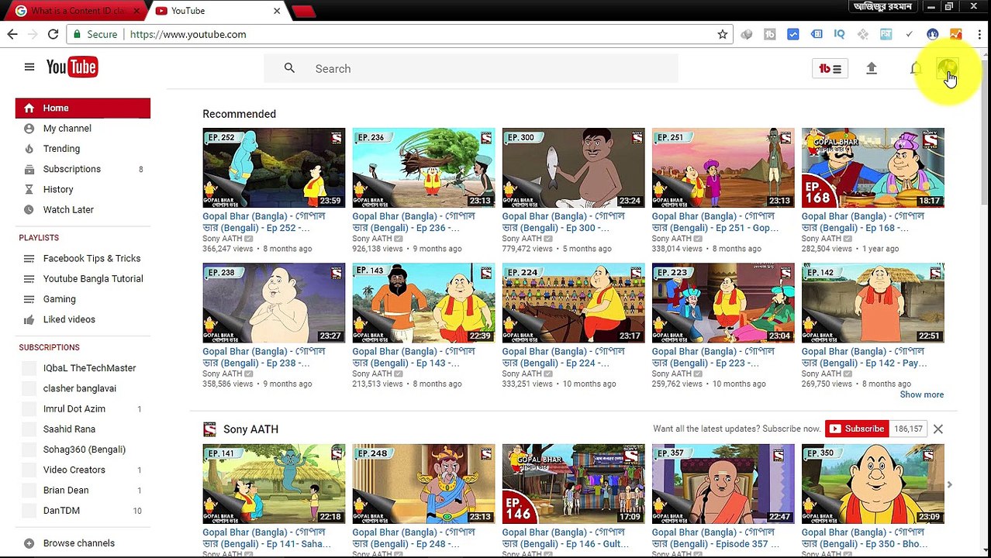Open the hamburger guide menu
The image size is (991, 558).
pyautogui.click(x=29, y=67)
